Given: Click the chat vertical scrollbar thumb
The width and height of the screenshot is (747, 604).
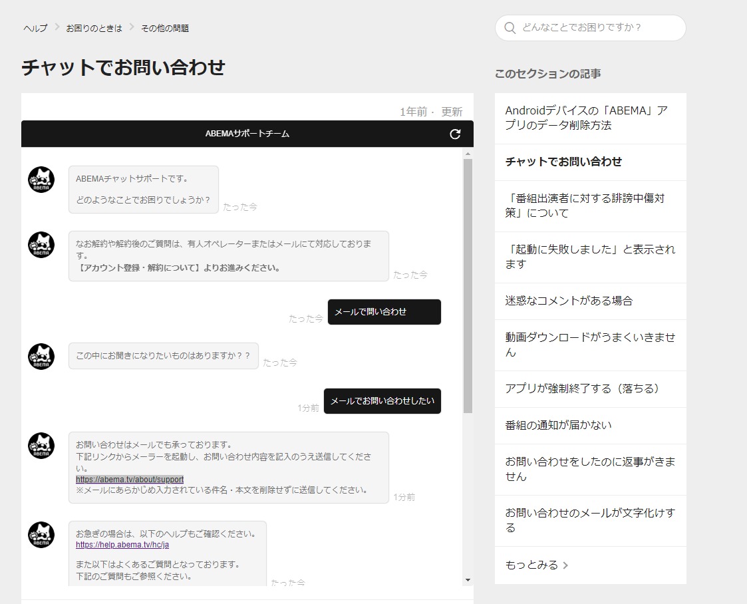Looking at the screenshot, I should click(468, 286).
